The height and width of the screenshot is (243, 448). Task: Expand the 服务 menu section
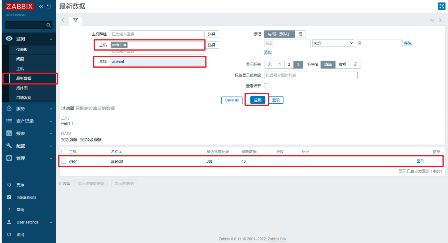(x=51, y=109)
